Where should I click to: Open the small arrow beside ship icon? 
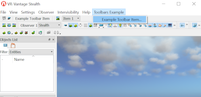tap(106, 25)
